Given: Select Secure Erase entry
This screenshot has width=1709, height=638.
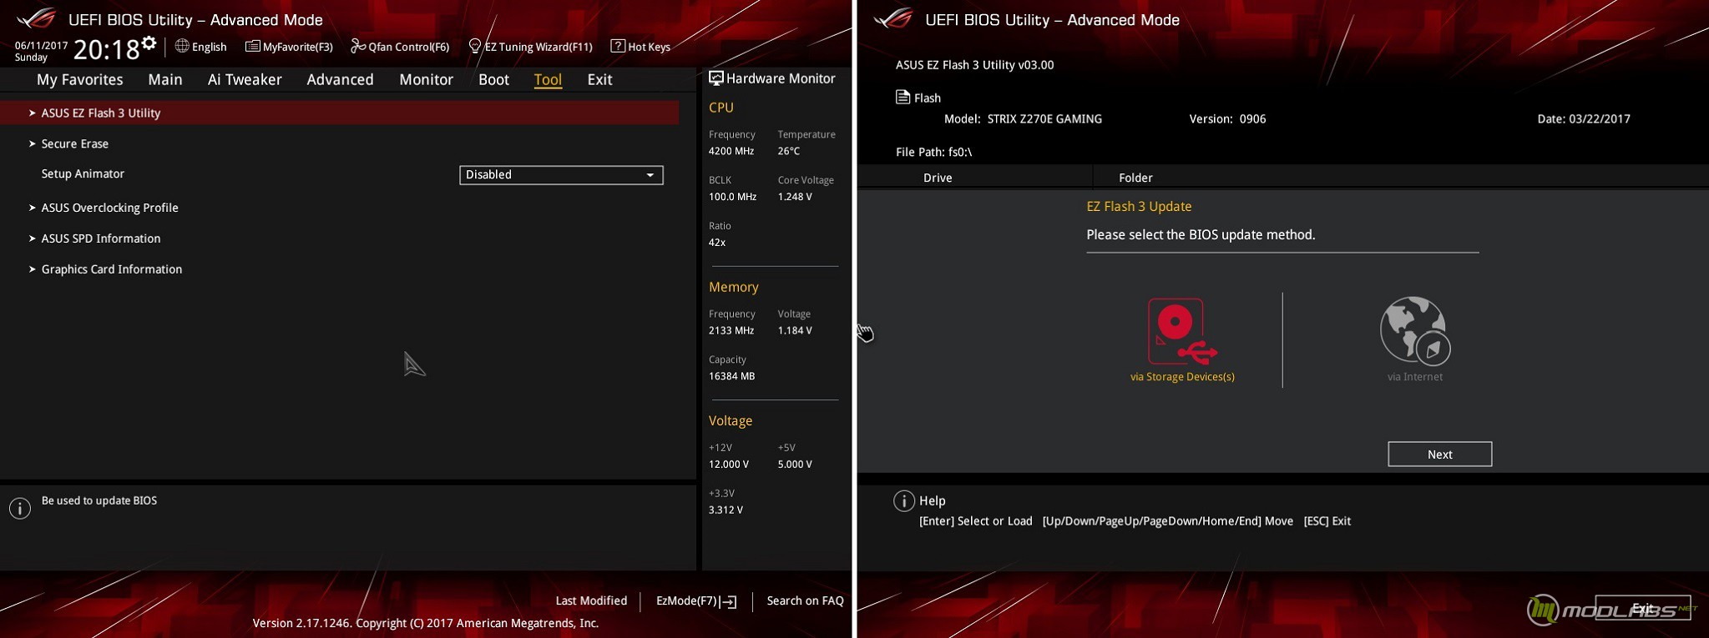Looking at the screenshot, I should (x=74, y=143).
